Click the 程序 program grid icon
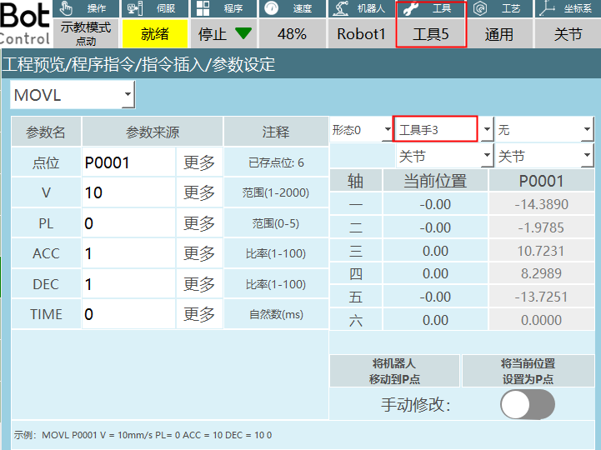The image size is (601, 450). 202,8
